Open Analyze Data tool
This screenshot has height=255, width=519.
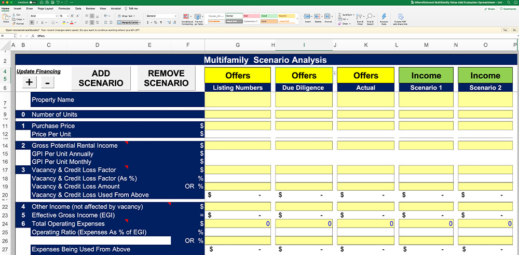[x=384, y=19]
